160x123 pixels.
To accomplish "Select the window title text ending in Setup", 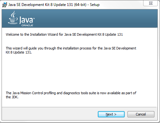I will pyautogui.click(x=54, y=5).
